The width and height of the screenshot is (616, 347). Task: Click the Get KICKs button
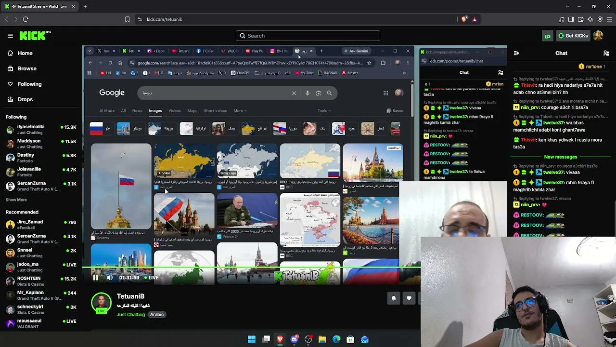click(573, 36)
